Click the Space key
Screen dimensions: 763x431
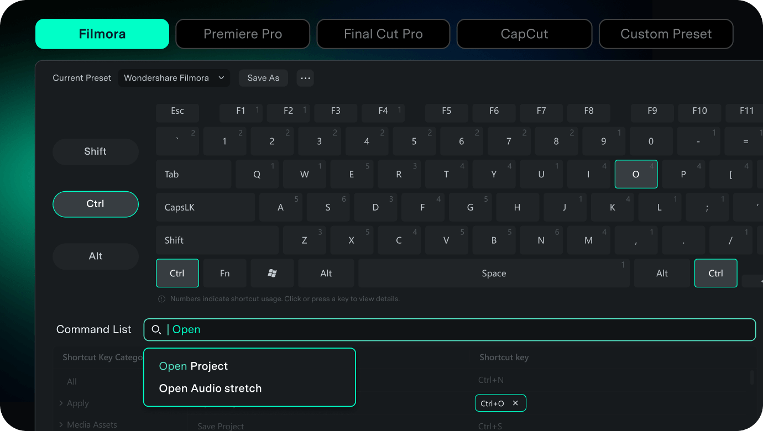click(494, 273)
